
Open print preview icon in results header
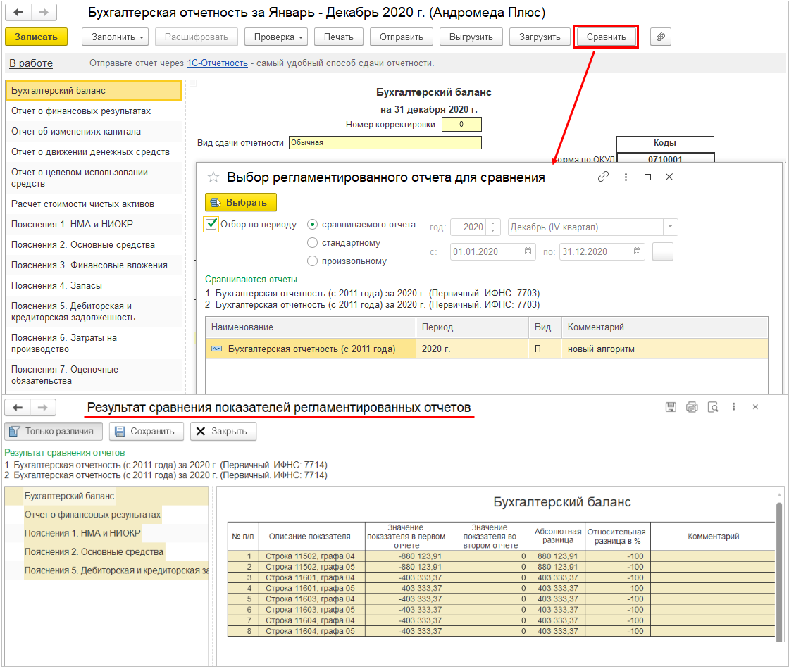click(713, 407)
